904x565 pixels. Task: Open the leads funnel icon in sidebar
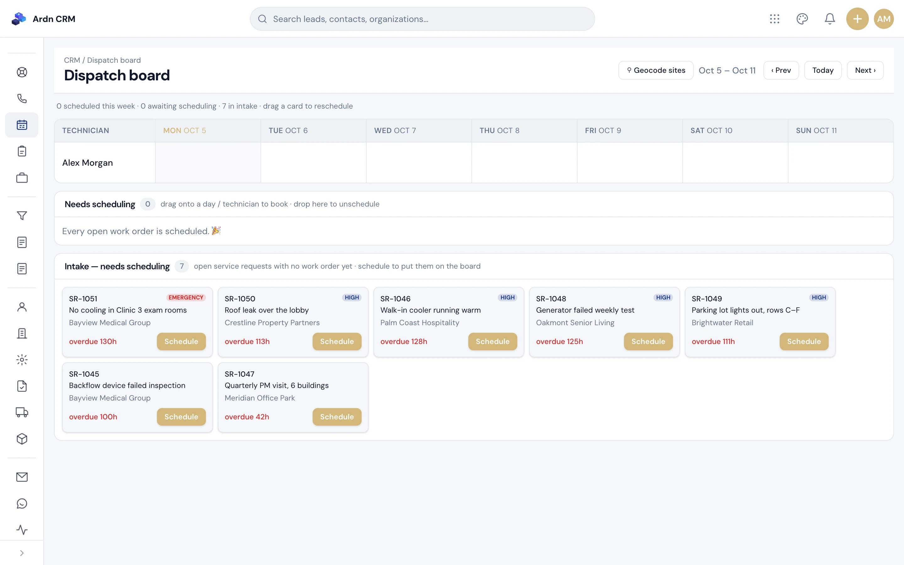point(22,216)
